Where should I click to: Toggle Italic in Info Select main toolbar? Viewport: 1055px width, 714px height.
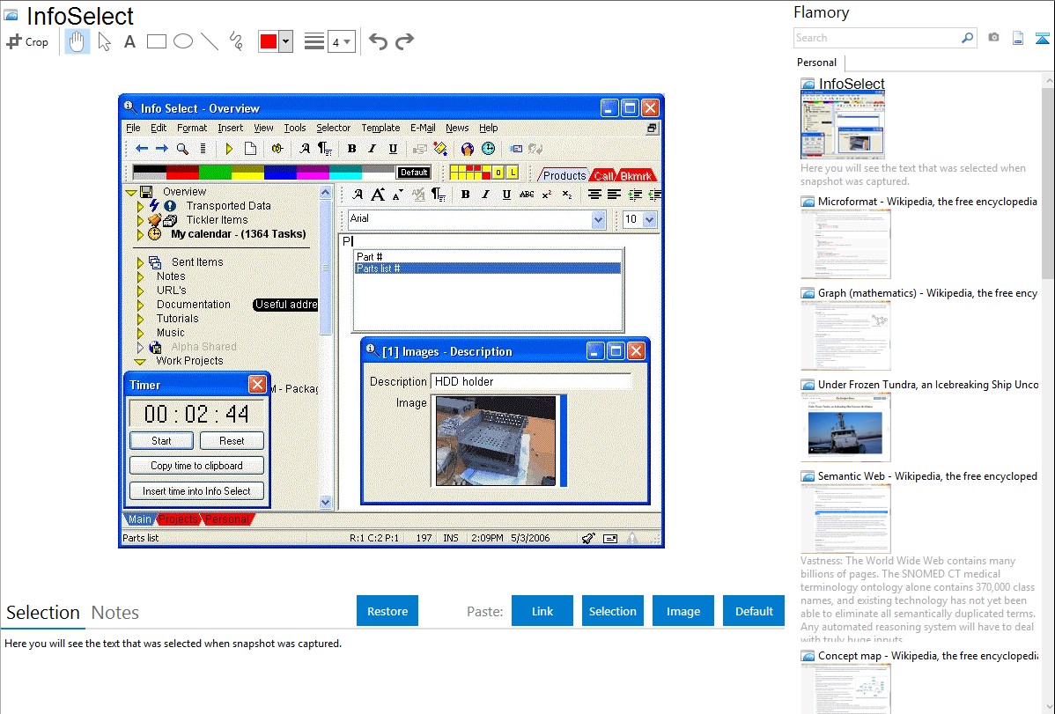tap(373, 149)
